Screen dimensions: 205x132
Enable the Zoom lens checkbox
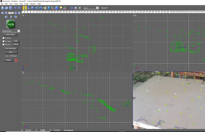click(x=3, y=38)
